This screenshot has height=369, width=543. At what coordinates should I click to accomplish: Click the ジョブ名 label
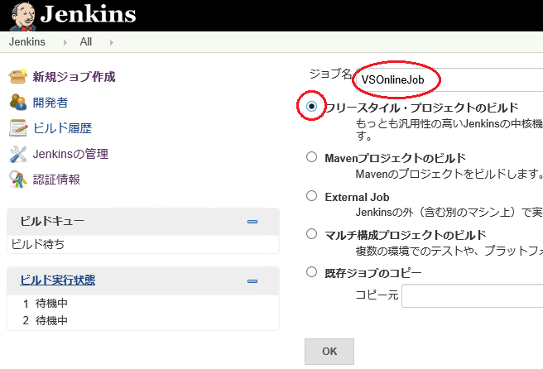(x=331, y=74)
